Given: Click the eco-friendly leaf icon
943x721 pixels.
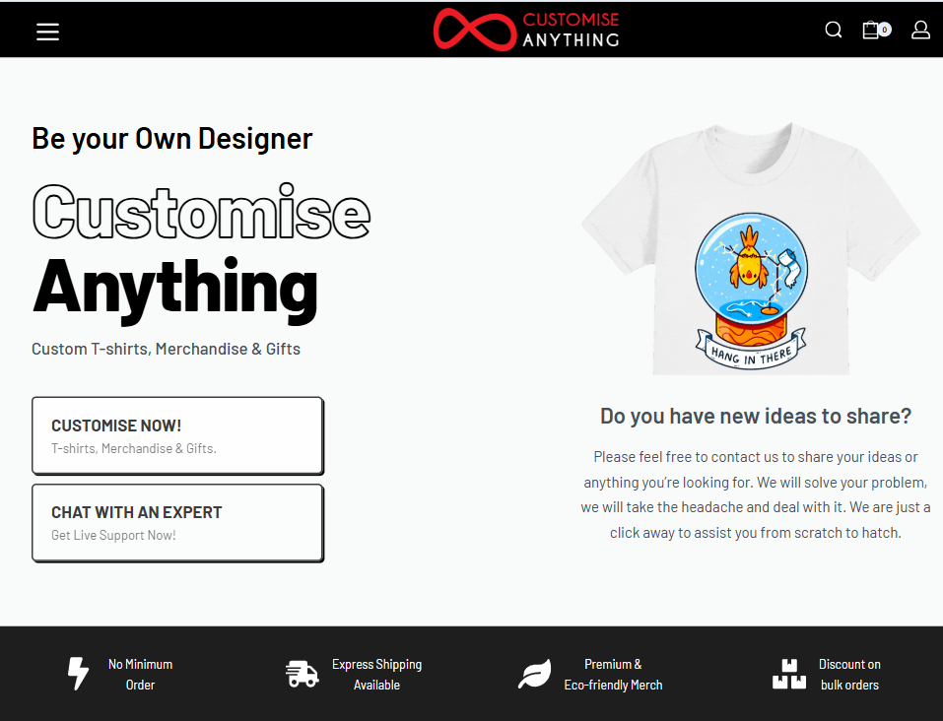Looking at the screenshot, I should point(535,674).
